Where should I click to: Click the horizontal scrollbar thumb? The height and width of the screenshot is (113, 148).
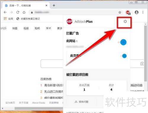(x=39, y=108)
